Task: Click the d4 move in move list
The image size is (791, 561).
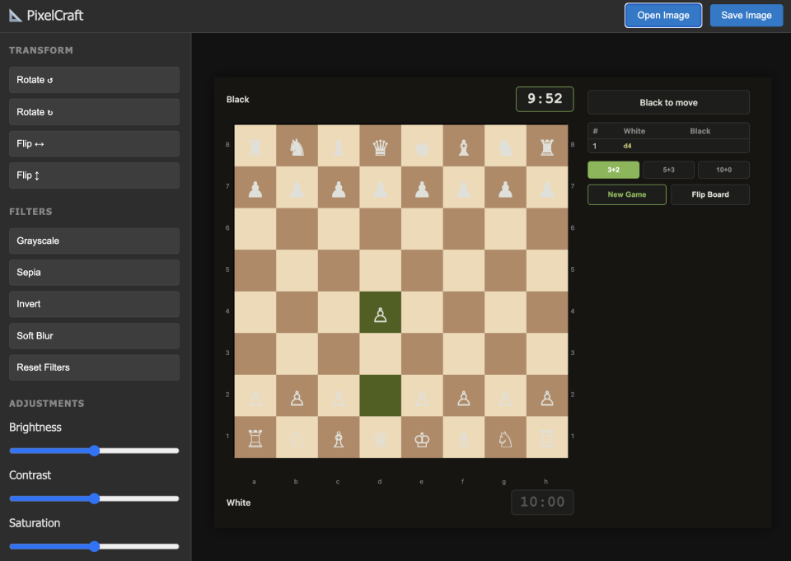Action: pyautogui.click(x=627, y=146)
